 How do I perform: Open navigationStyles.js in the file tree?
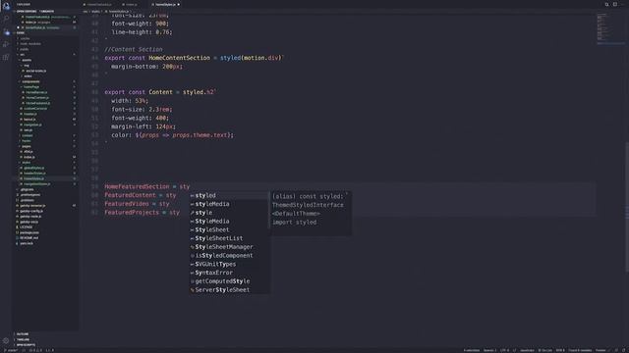(36, 184)
